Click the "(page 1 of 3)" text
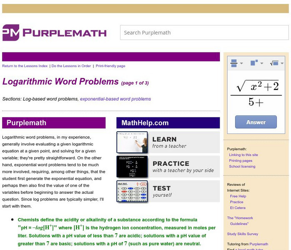The height and width of the screenshot is (250, 291). 135,83
